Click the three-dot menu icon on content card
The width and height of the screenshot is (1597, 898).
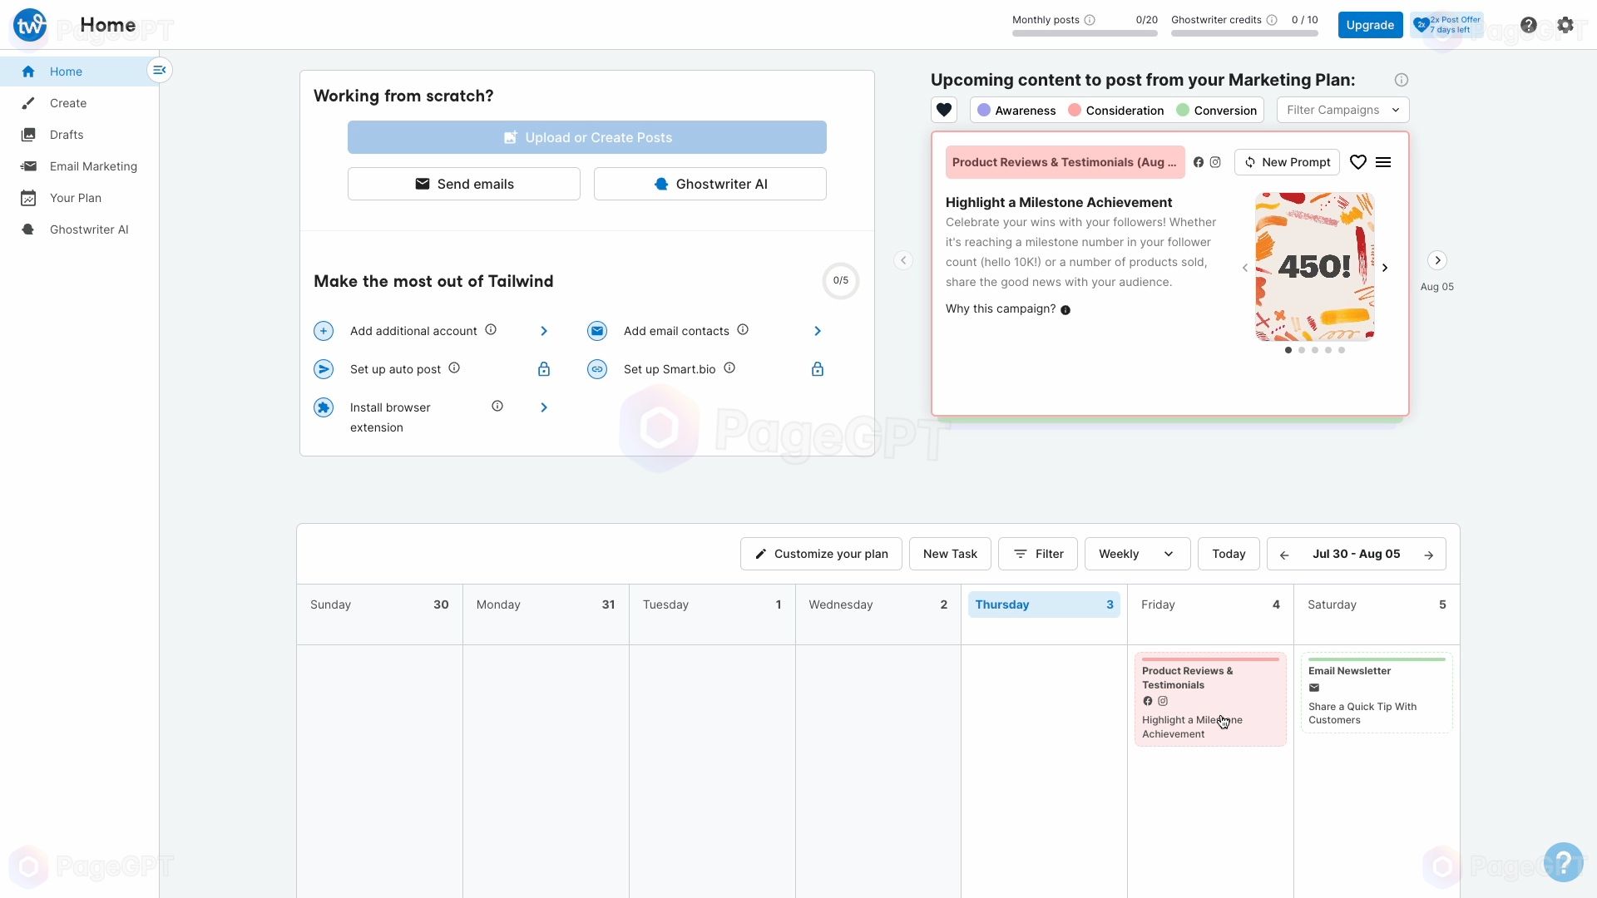pos(1383,162)
